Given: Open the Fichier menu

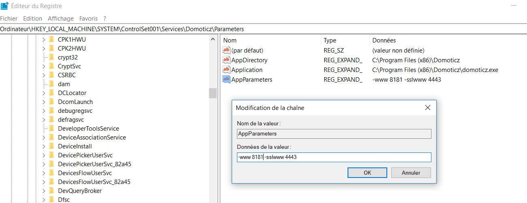Looking at the screenshot, I should 9,19.
